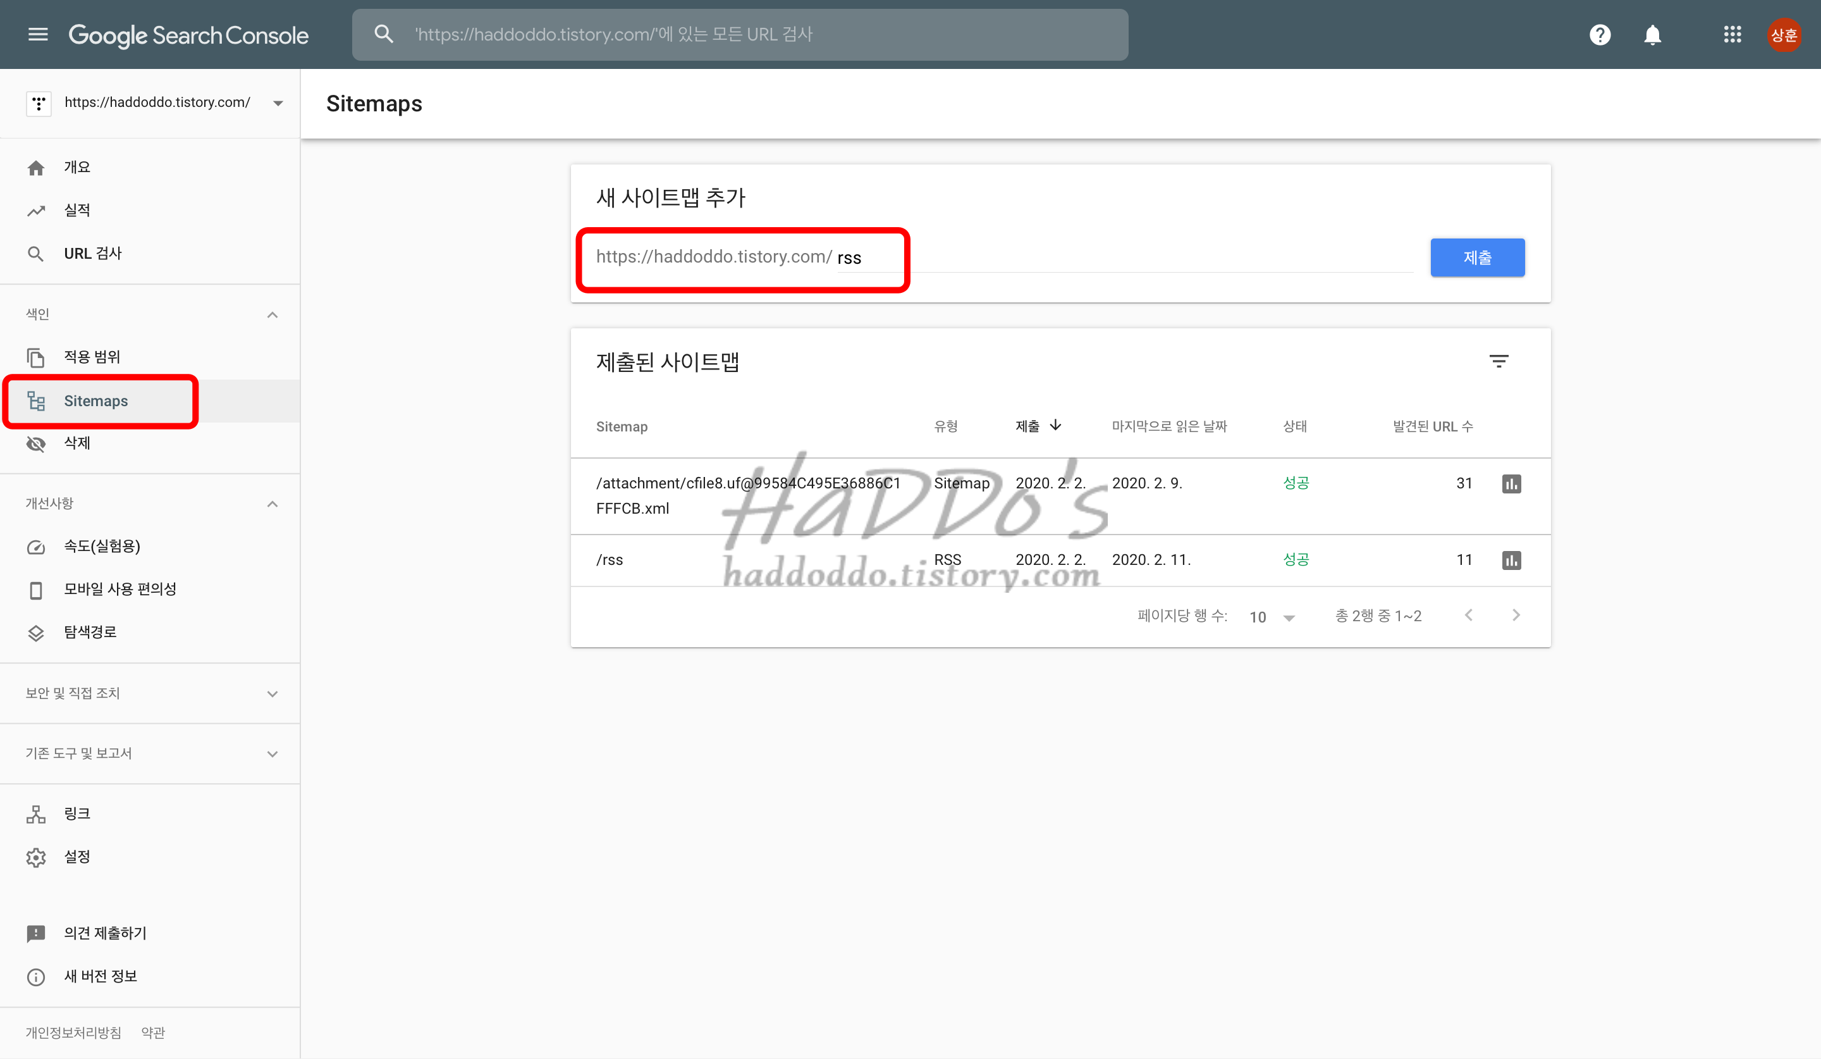This screenshot has height=1059, width=1821.
Task: Open the notifications bell icon
Action: 1652,34
